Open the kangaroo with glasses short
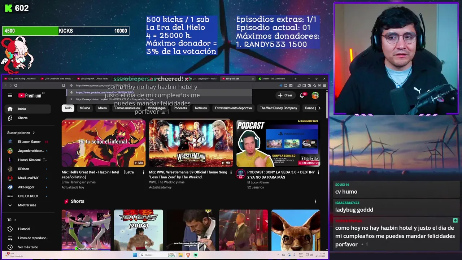The width and height of the screenshot is (462, 260). click(x=296, y=230)
